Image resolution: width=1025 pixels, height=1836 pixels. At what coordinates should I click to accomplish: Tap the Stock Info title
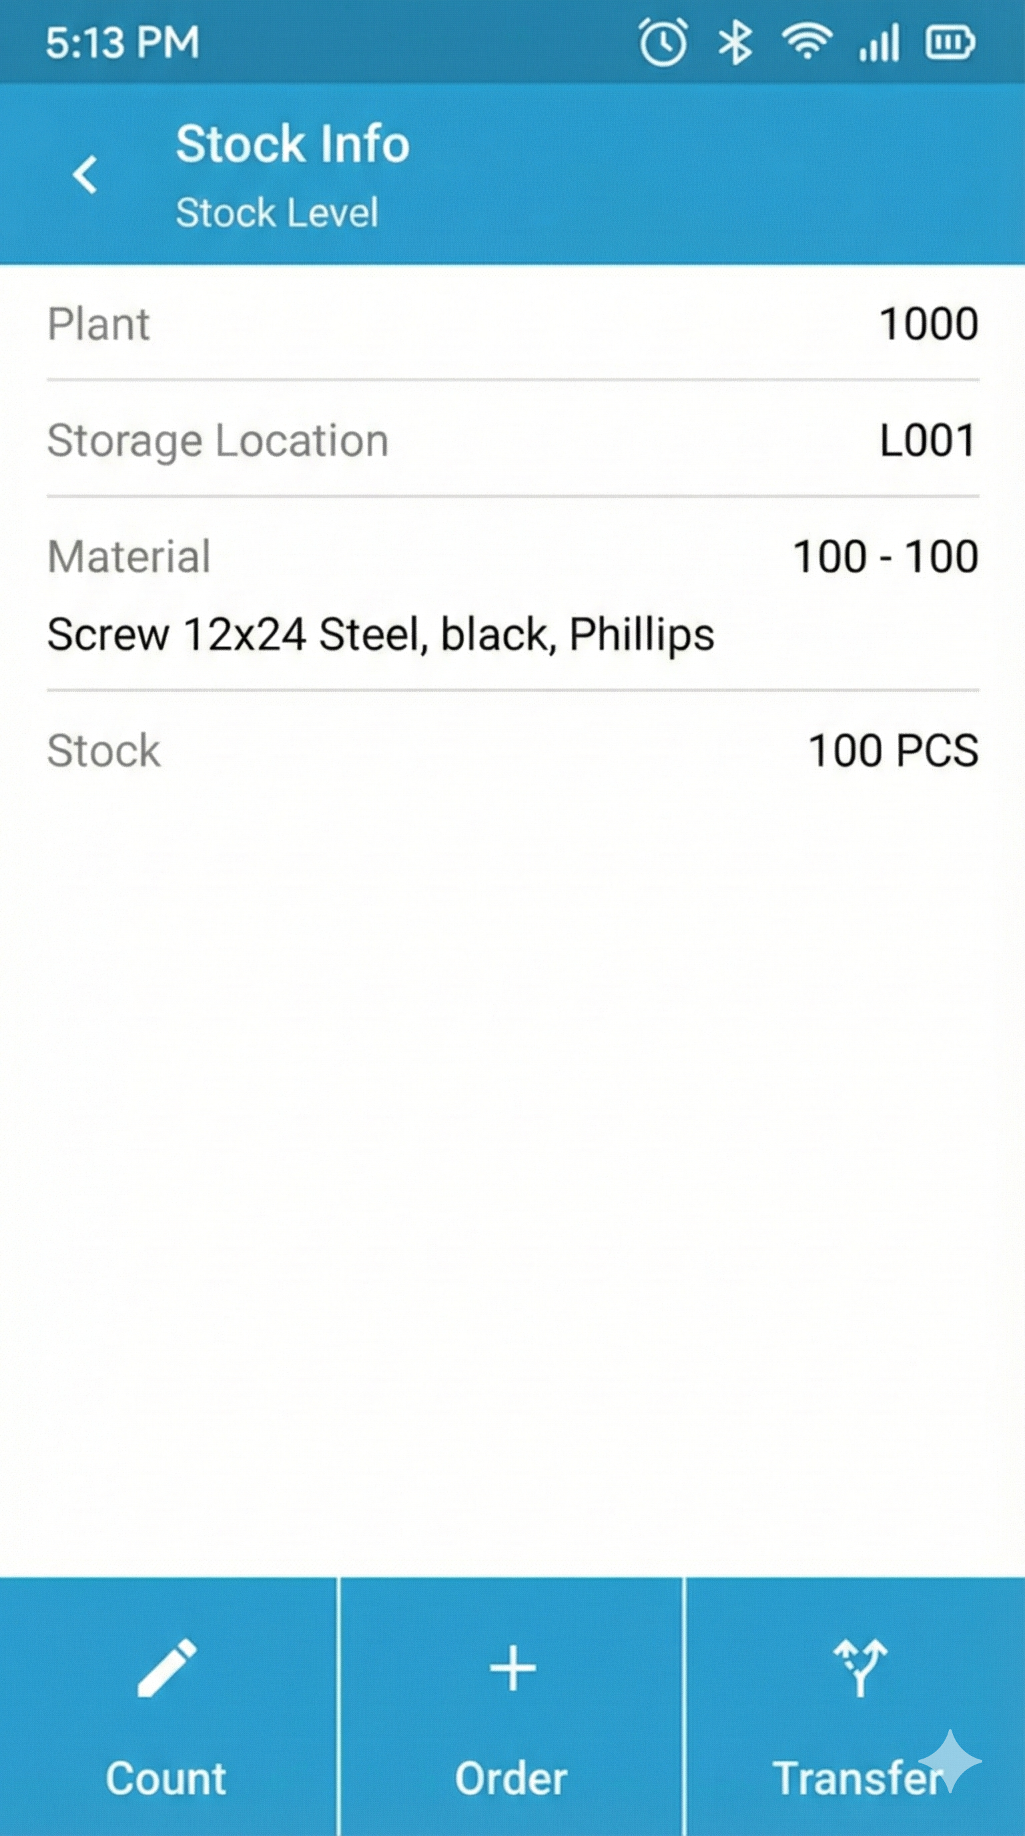(292, 144)
